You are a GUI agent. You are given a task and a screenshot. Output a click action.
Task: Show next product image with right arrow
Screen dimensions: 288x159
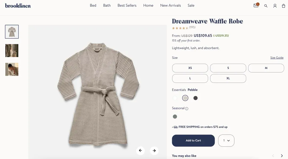pyautogui.click(x=154, y=150)
